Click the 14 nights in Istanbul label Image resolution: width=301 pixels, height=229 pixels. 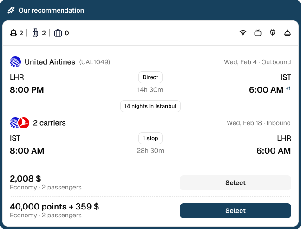point(150,106)
